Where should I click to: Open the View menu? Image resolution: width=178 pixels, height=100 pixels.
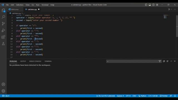pos(28,5)
